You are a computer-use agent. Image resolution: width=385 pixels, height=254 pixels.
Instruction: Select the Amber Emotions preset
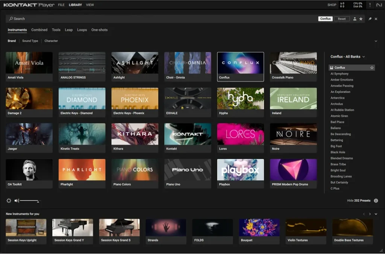point(341,80)
